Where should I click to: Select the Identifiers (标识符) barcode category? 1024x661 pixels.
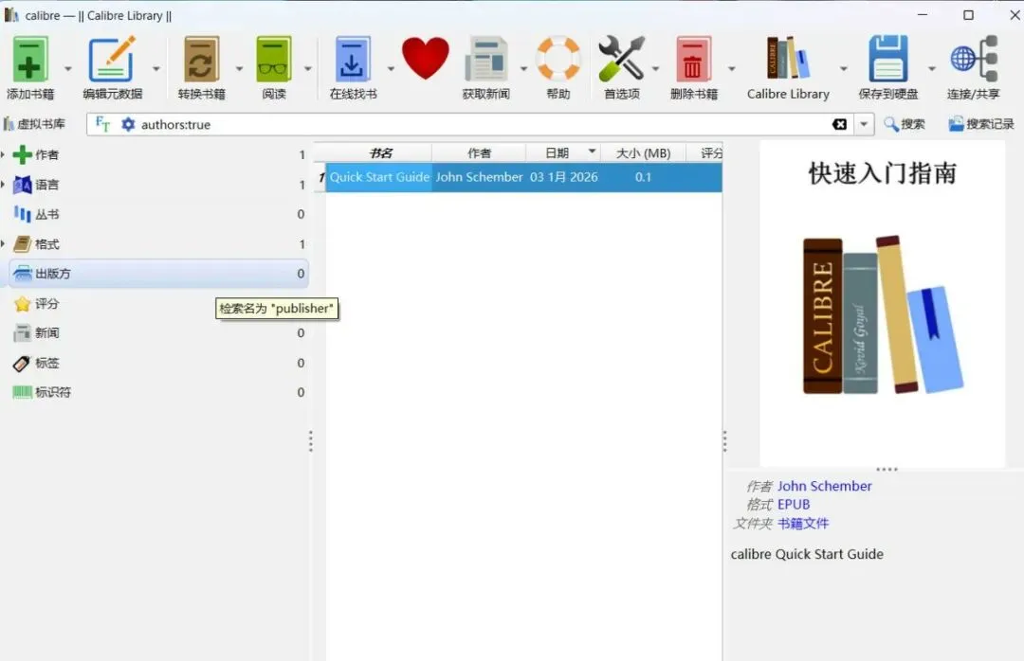point(158,392)
